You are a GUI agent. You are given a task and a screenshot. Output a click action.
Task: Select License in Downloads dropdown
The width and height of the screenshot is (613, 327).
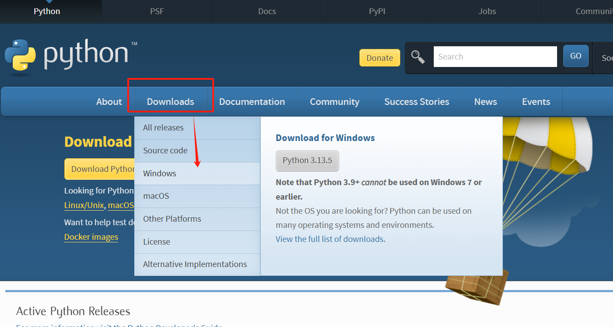coord(197,242)
